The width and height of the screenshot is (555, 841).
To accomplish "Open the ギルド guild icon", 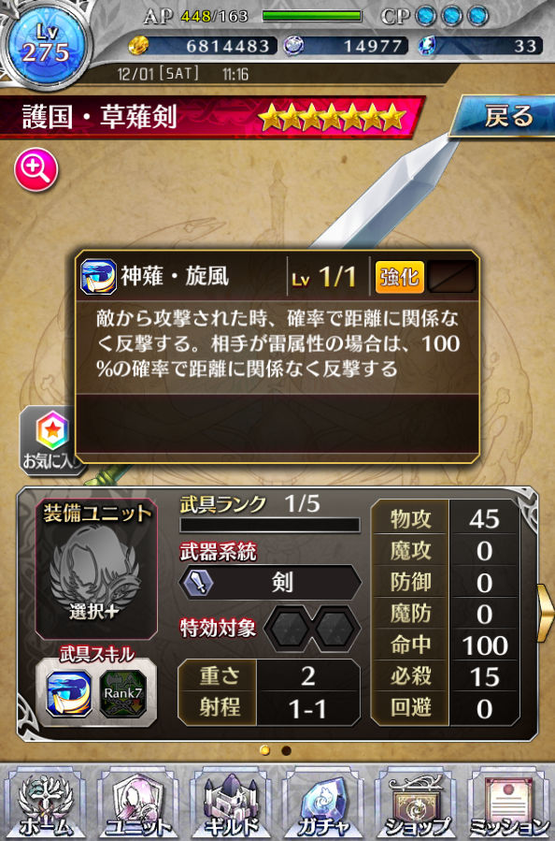I will [x=231, y=803].
